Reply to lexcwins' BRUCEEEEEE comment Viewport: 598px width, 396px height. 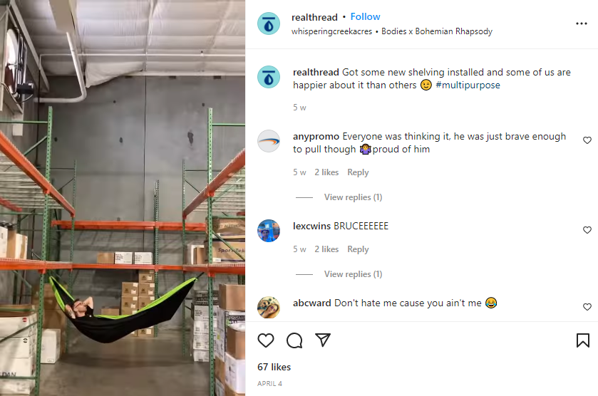tap(358, 249)
